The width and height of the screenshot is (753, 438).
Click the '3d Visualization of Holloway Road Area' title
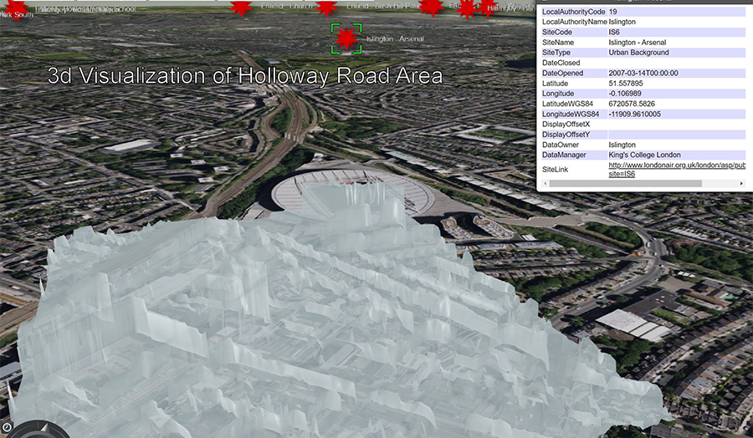(x=245, y=76)
